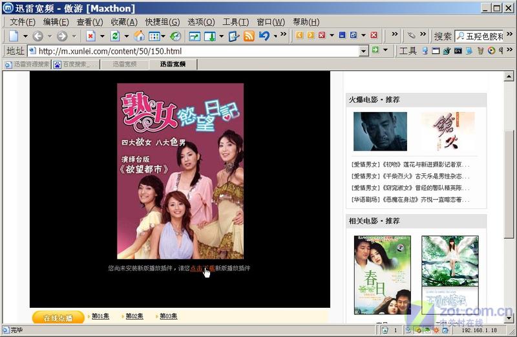Refresh the page with green arrows icon

(x=115, y=36)
